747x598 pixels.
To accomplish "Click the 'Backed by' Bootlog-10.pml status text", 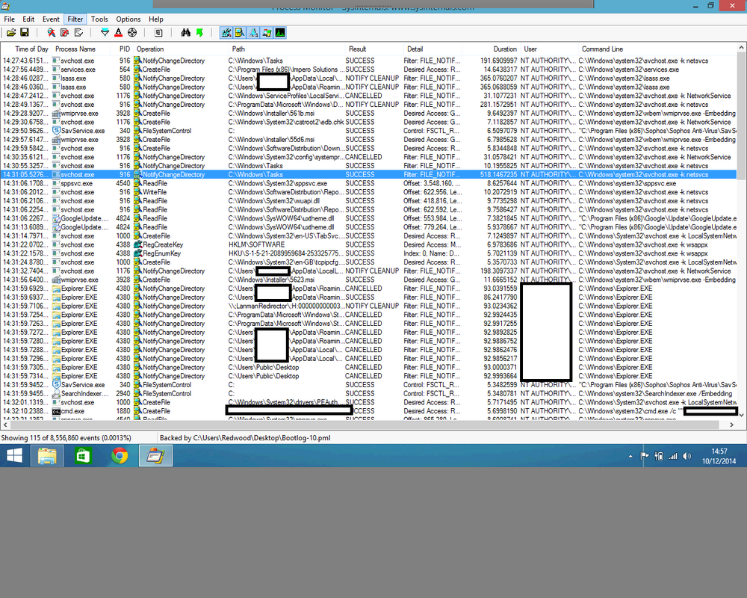I will click(245, 438).
